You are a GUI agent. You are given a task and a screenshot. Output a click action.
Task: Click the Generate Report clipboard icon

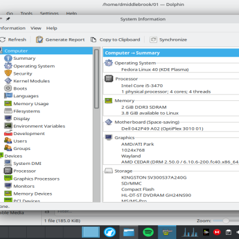39,39
